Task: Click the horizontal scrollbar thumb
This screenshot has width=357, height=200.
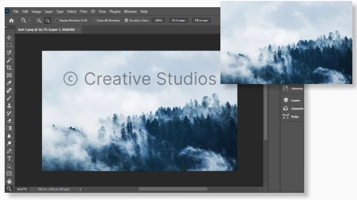Action: [173, 189]
